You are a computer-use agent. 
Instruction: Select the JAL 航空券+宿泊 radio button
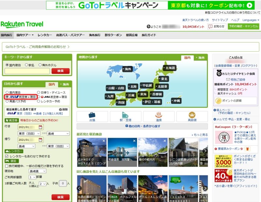pos(38,96)
